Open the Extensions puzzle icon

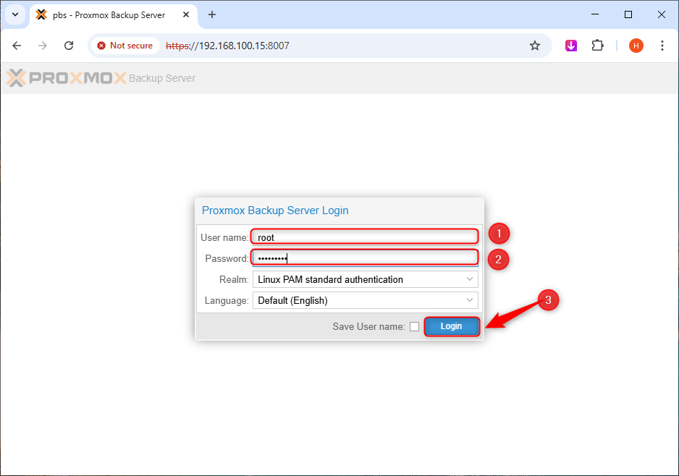tap(598, 46)
